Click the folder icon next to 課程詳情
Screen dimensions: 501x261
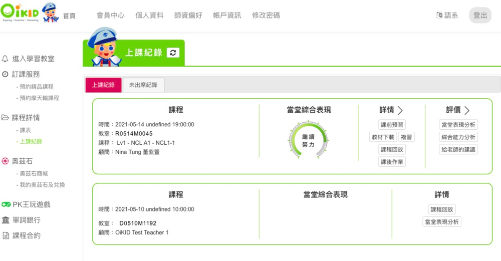[6, 118]
